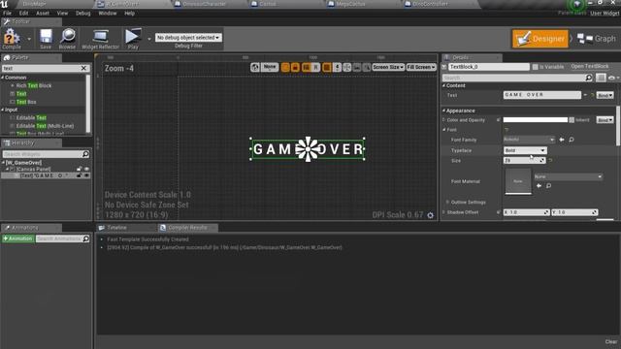Viewport: 621px width, 349px height.
Task: Open compile options dropdown arrow
Action: pyautogui.click(x=29, y=39)
